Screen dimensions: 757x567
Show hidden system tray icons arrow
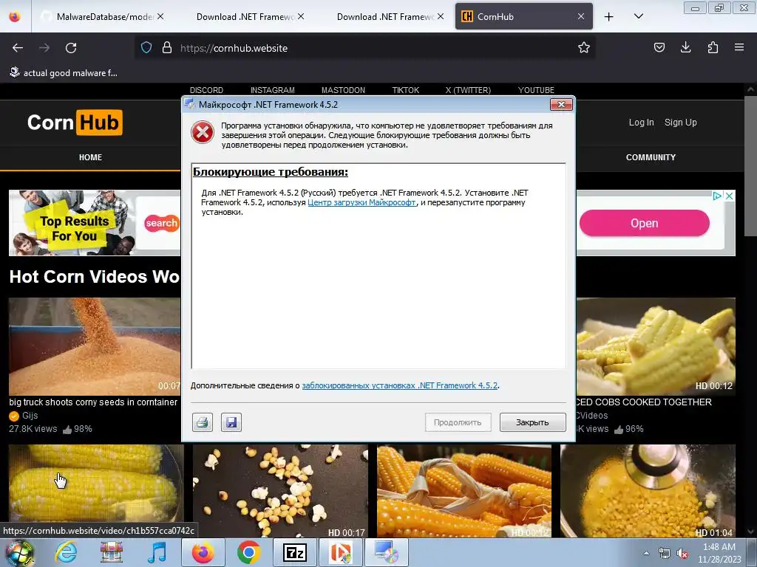(x=646, y=553)
